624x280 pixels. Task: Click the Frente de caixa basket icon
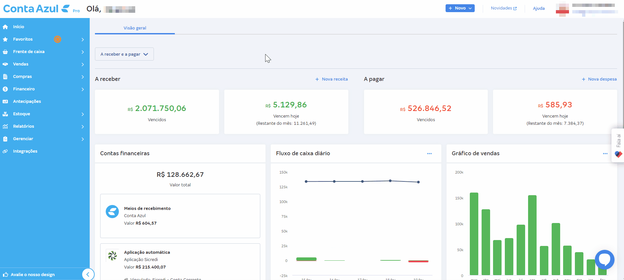click(x=5, y=52)
